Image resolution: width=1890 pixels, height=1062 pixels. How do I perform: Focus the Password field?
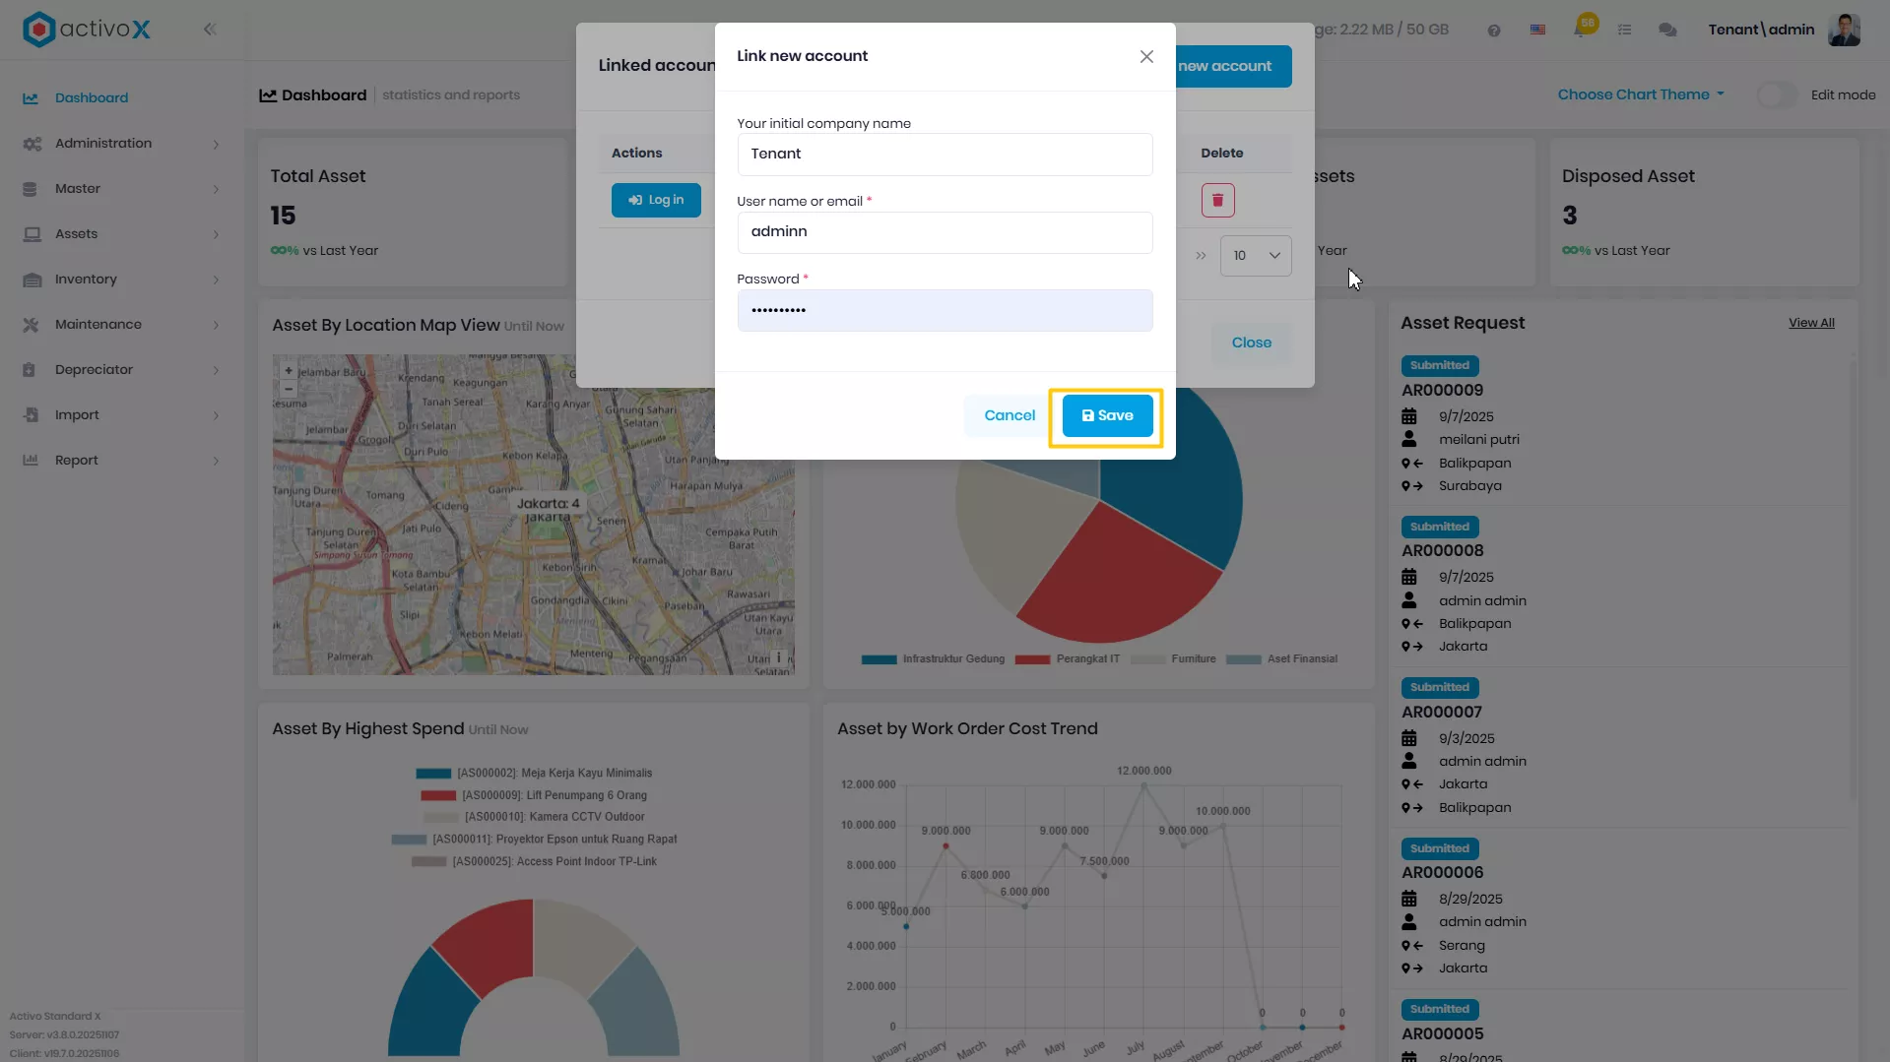pyautogui.click(x=945, y=311)
